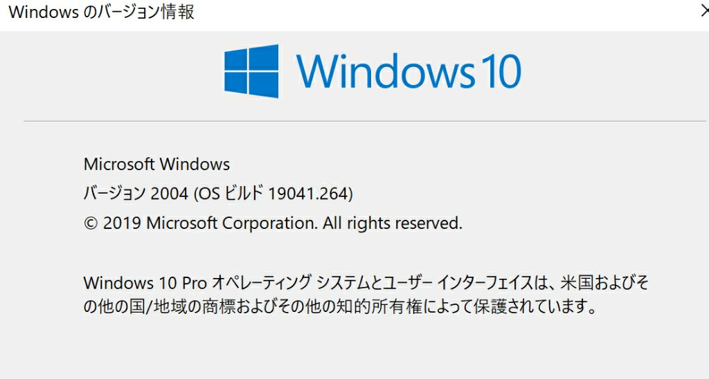Screen dimensions: 709x379
Task: Click the horizontal separator line below logo
Action: [364, 121]
